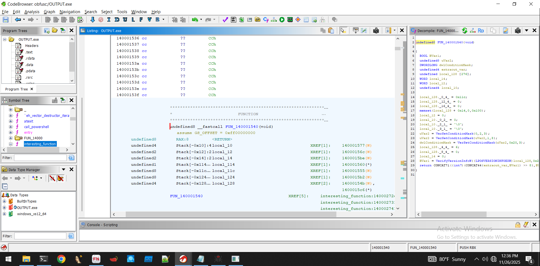Toggle mouse hover popups in Listing

[x=343, y=31]
